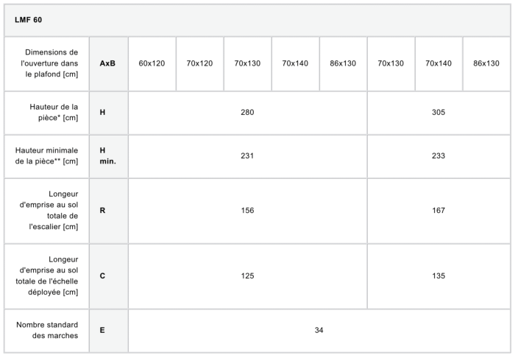
Task: Click the room height value 305
Action: click(438, 113)
